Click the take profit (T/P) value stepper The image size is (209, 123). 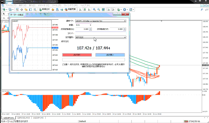(x=124, y=29)
